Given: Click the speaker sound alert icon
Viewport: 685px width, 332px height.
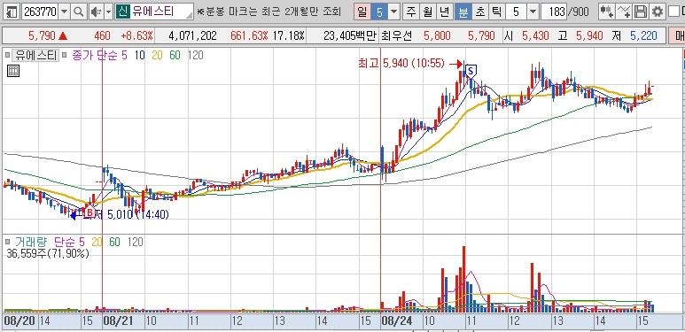Looking at the screenshot, I should (x=96, y=12).
